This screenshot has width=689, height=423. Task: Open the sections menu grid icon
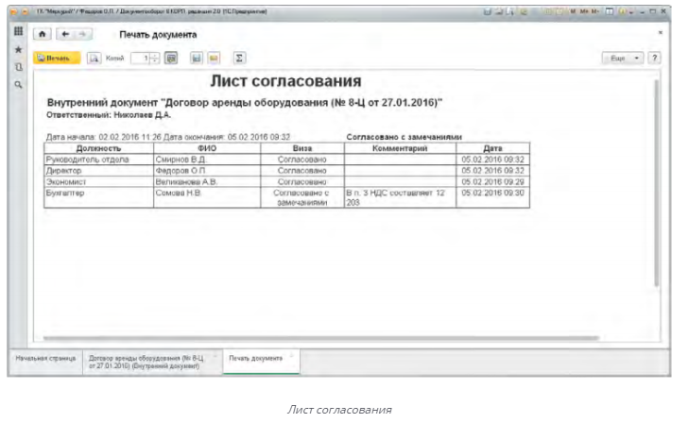17,32
